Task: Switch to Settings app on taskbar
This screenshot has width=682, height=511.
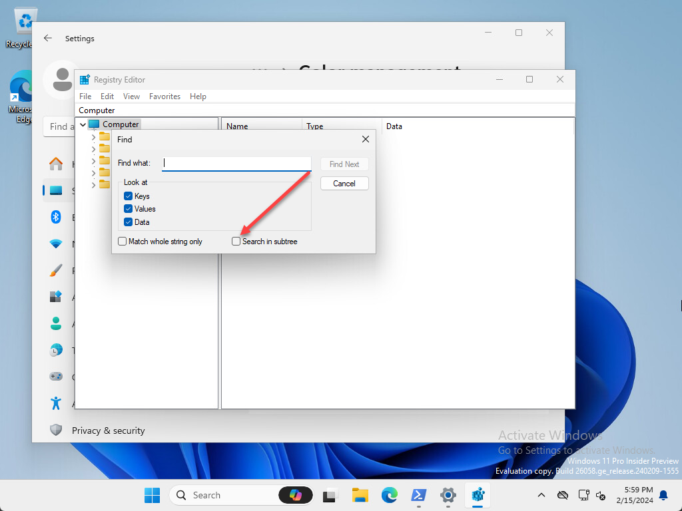Action: [448, 495]
